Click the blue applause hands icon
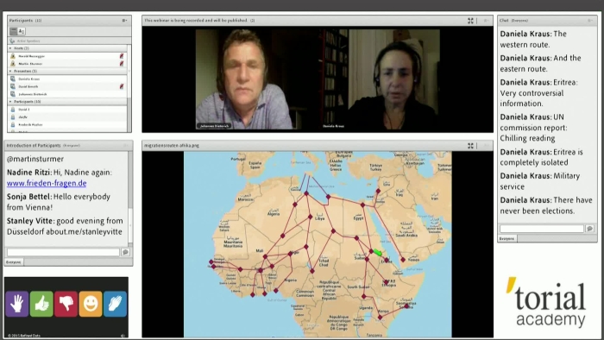604x340 pixels. point(115,304)
